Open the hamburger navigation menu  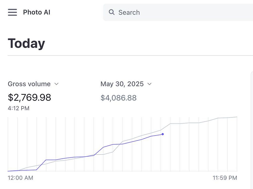click(x=12, y=12)
